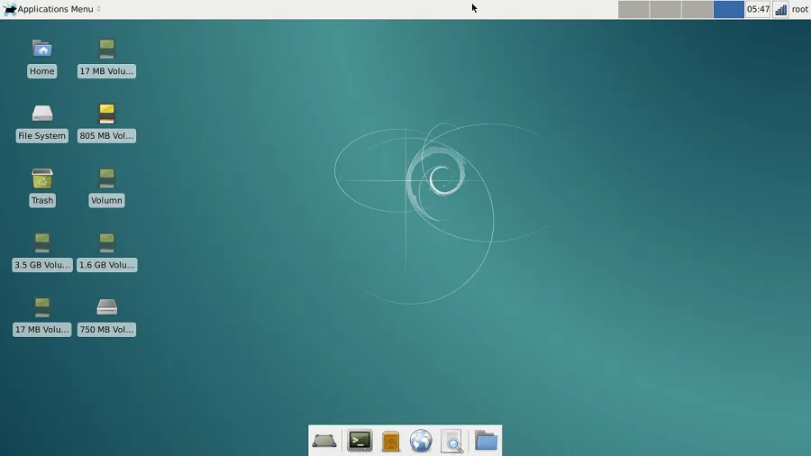The image size is (811, 456).
Task: Launch the Web Browser globe icon
Action: [x=421, y=441]
